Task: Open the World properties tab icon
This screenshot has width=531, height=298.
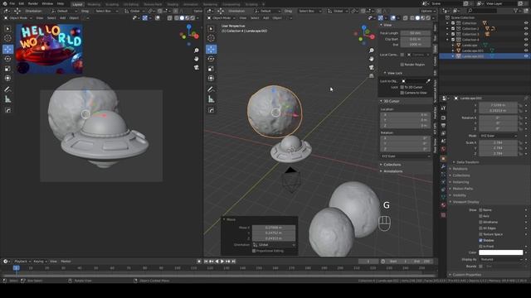Action: click(x=443, y=149)
